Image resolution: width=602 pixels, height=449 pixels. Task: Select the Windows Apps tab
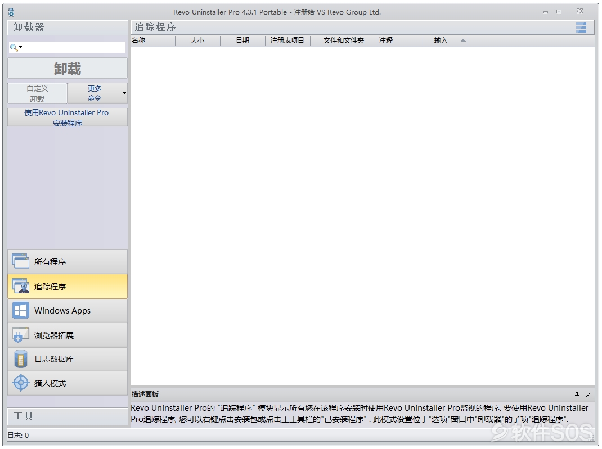click(68, 311)
